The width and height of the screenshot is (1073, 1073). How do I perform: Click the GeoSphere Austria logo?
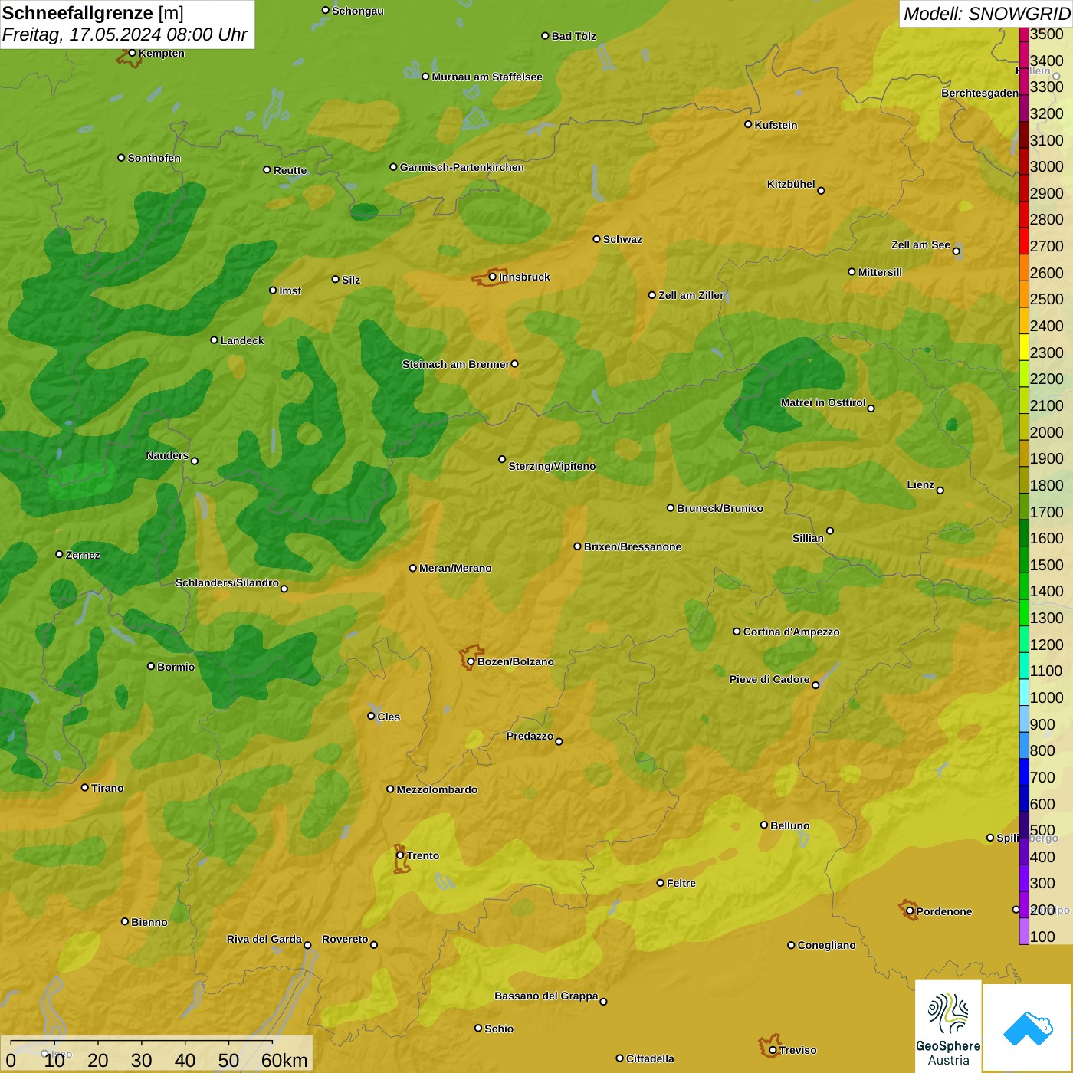pyautogui.click(x=948, y=1025)
